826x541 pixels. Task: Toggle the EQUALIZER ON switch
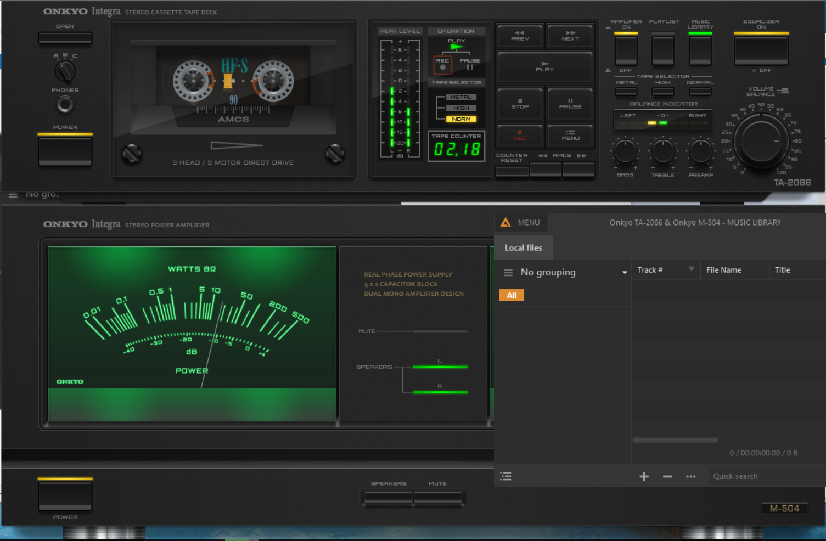click(761, 50)
